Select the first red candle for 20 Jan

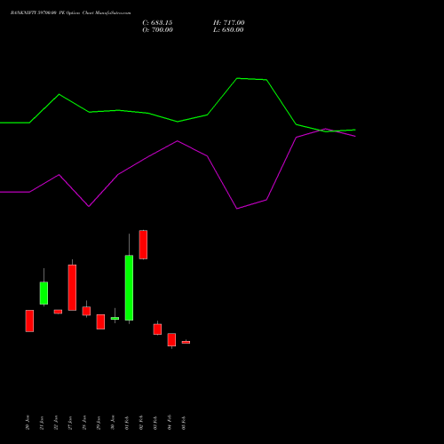click(29, 321)
